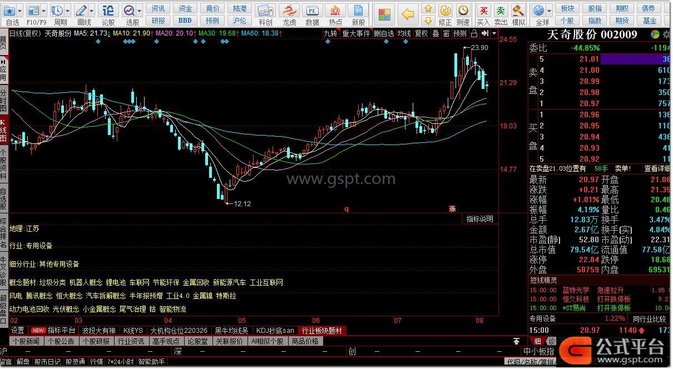673x369 pixels.
Task: Click the colored four-square layout icon
Action: [384, 13]
